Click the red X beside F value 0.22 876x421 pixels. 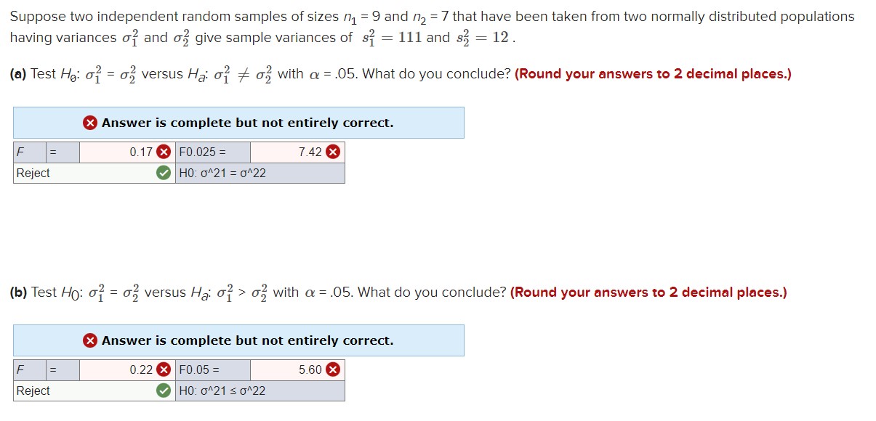click(x=164, y=370)
